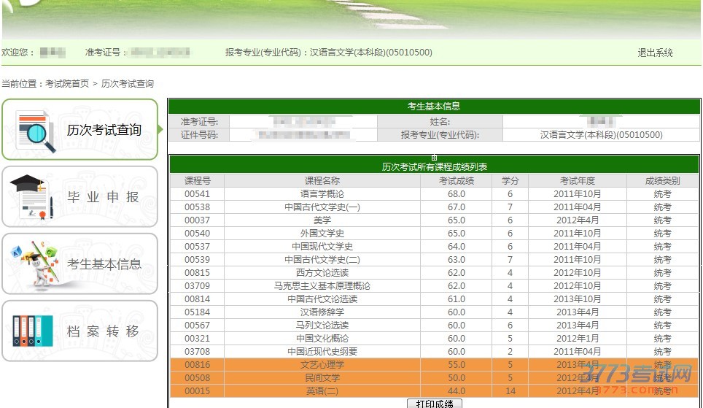Click 考试院首页 in the breadcrumb

pos(67,84)
